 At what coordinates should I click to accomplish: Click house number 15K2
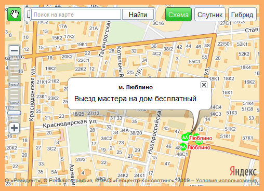tap(57, 38)
